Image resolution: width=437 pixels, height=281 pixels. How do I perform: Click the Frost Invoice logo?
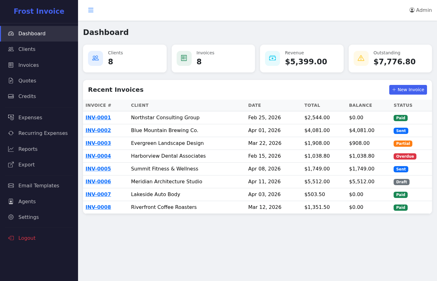pyautogui.click(x=39, y=11)
